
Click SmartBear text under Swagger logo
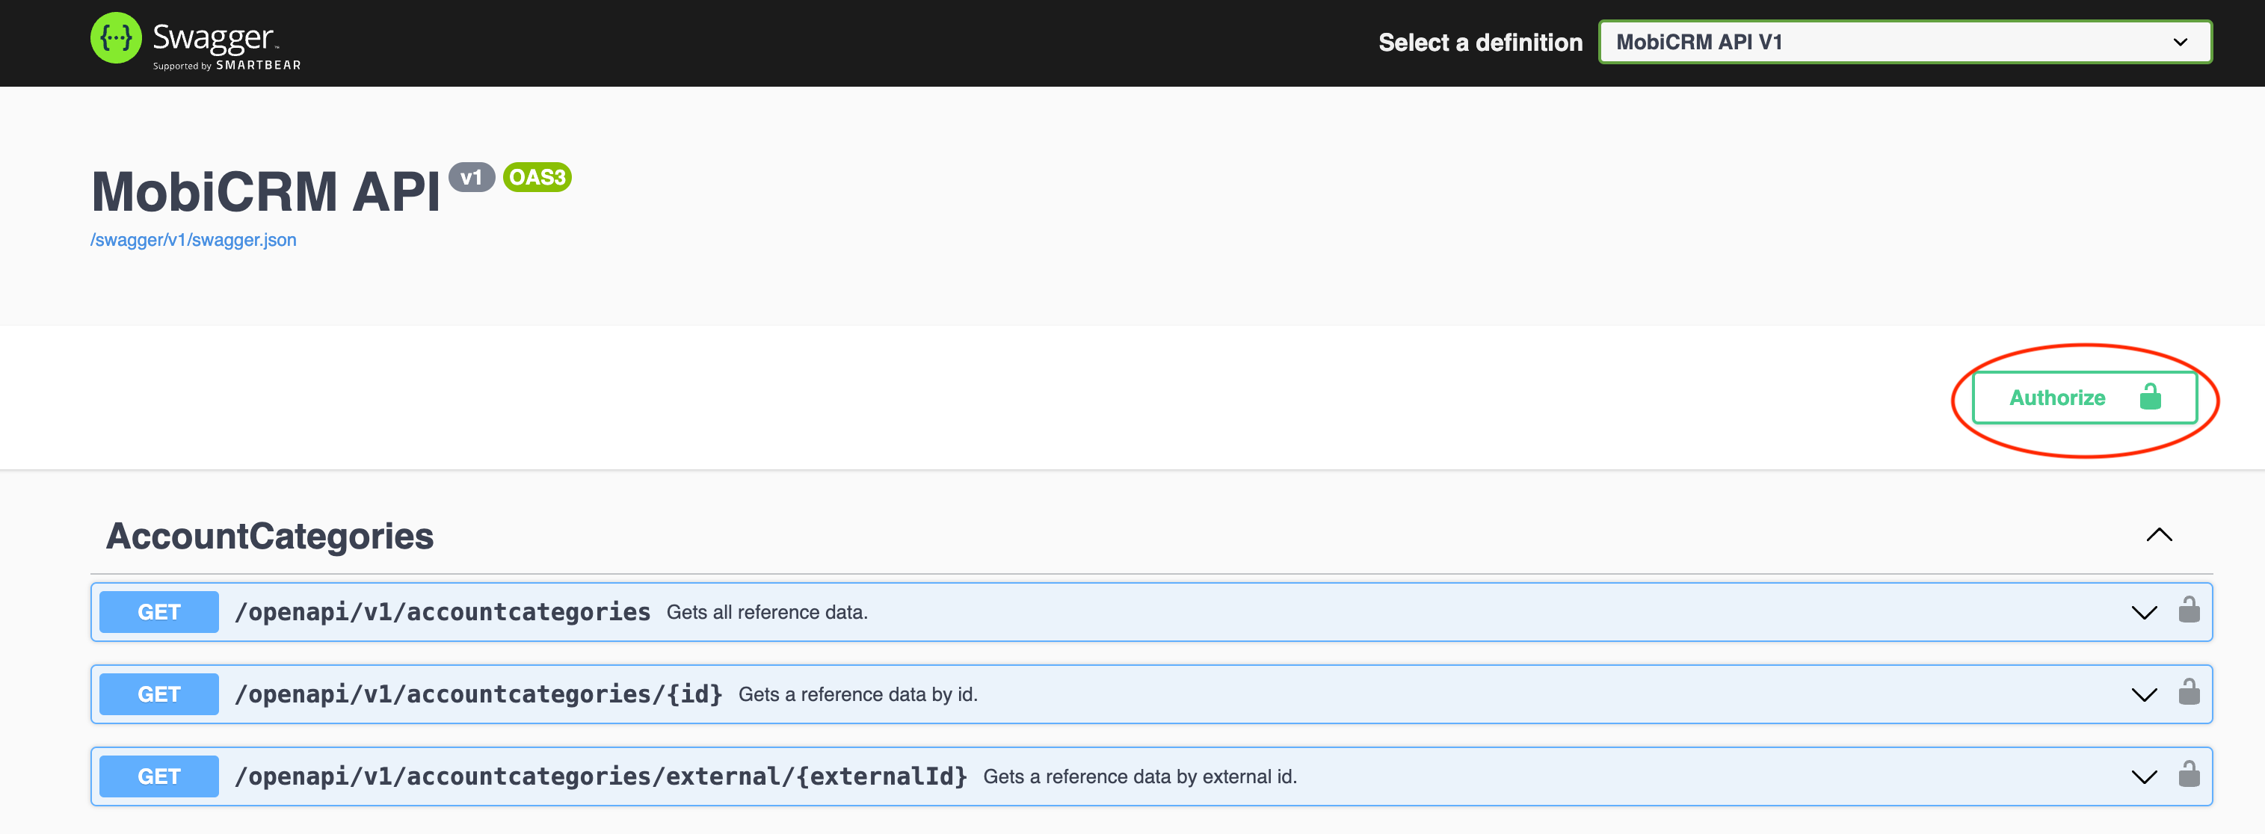coord(258,66)
